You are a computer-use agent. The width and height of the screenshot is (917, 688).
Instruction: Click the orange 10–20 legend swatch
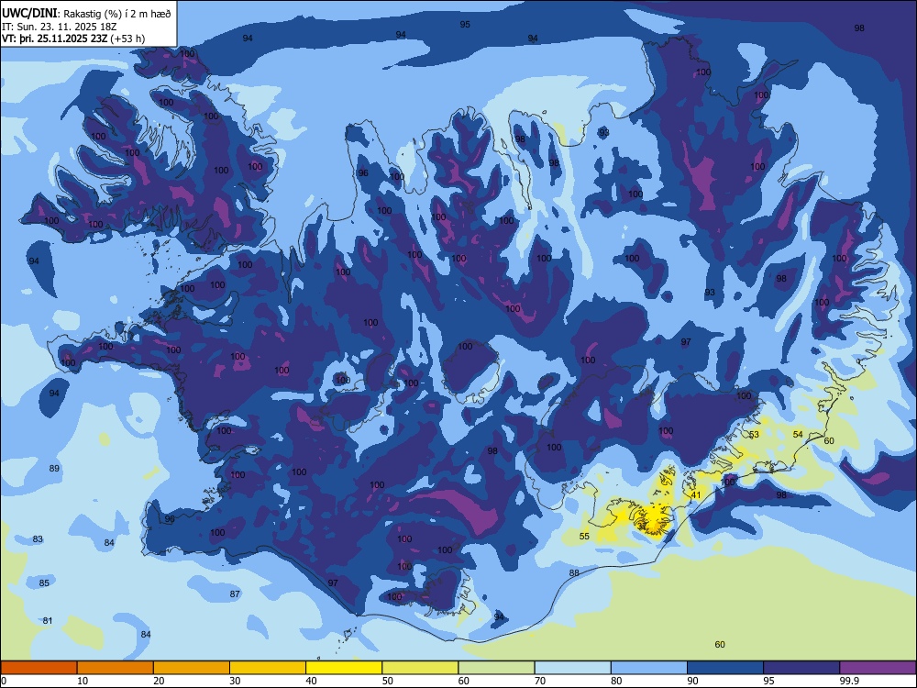(x=116, y=668)
